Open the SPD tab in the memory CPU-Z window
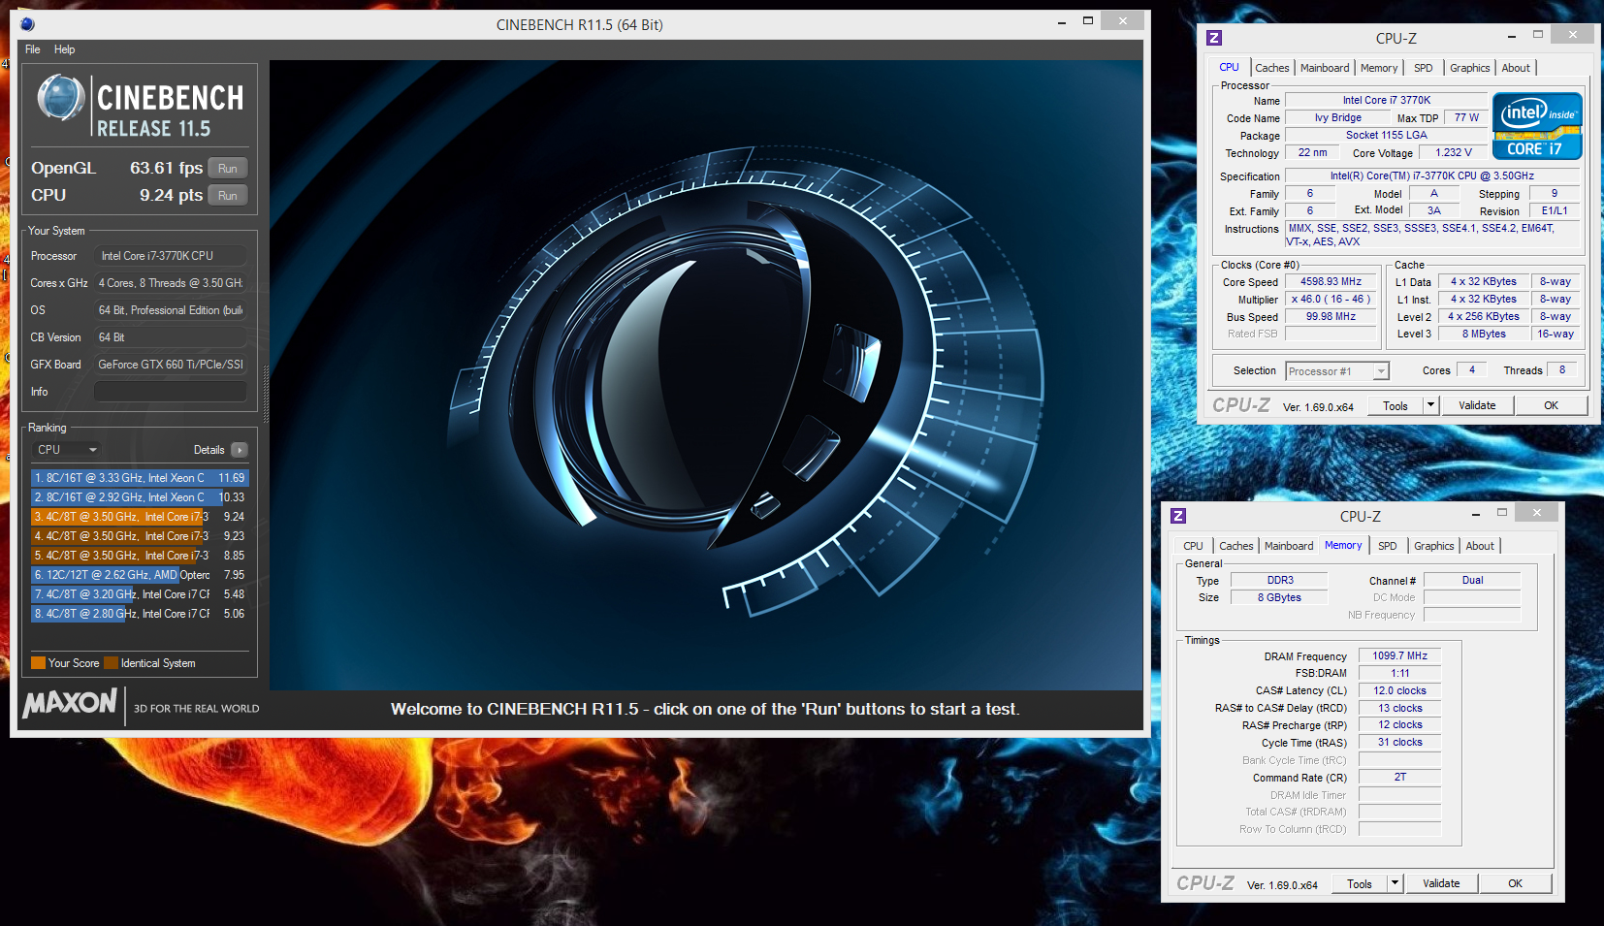The width and height of the screenshot is (1604, 926). 1387,546
